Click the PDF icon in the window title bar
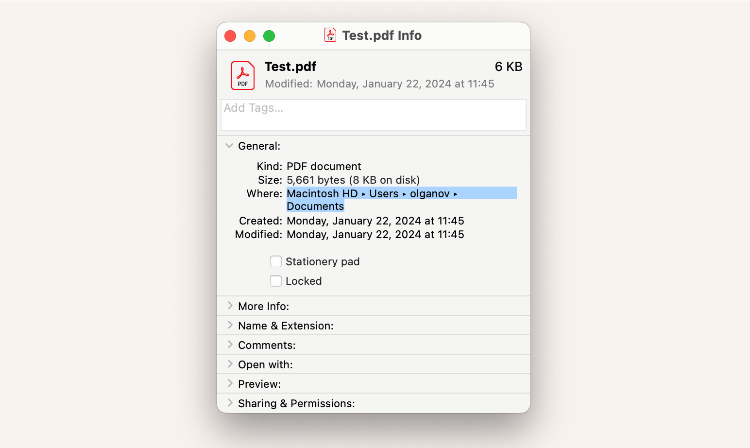This screenshot has height=448, width=750. coord(330,34)
